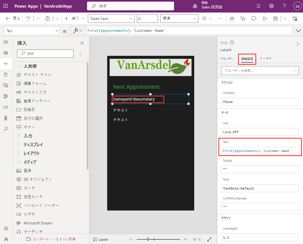Image resolution: width=303 pixels, height=244 pixels.
Task: Save the app with disk icon
Action: (x=276, y=19)
